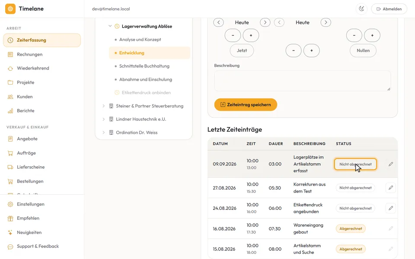The width and height of the screenshot is (415, 259).
Task: Go to previous day for end date
Action: [x=279, y=22]
